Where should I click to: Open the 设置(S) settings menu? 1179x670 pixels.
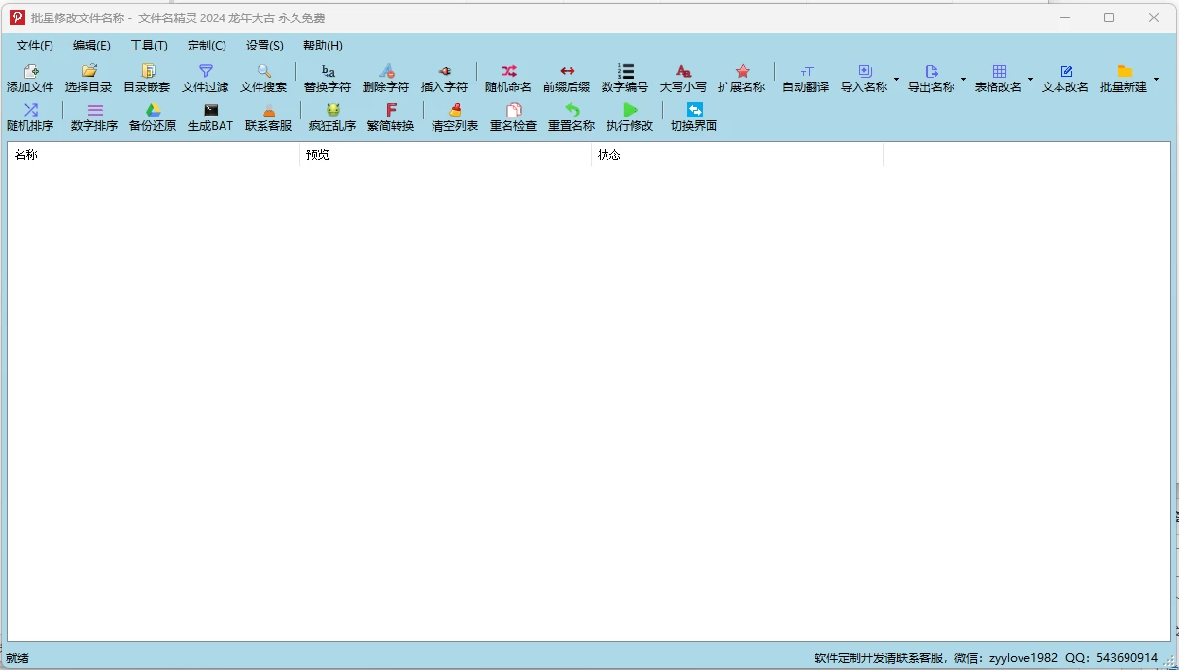[x=264, y=46]
